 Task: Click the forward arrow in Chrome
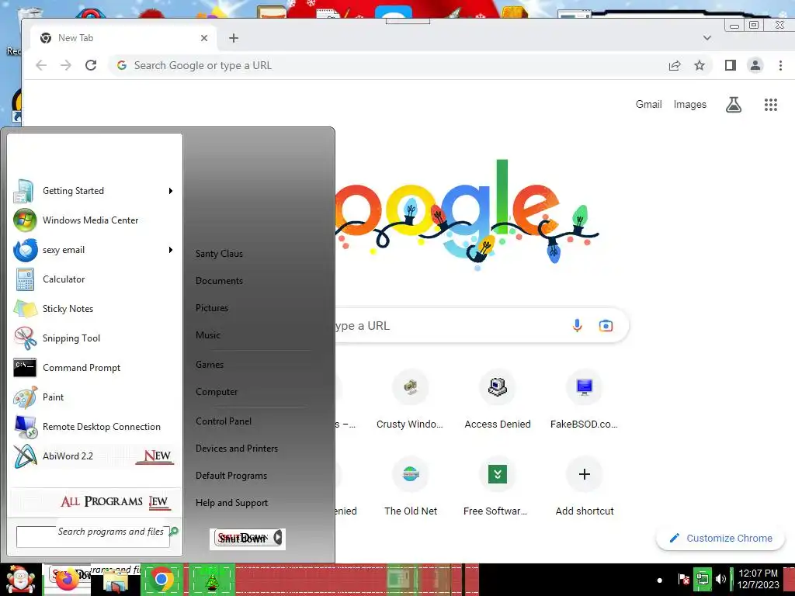pos(66,65)
